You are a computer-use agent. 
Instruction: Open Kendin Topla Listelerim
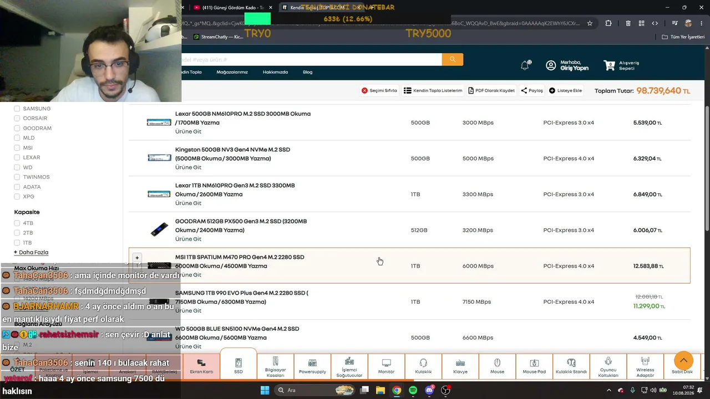click(433, 90)
